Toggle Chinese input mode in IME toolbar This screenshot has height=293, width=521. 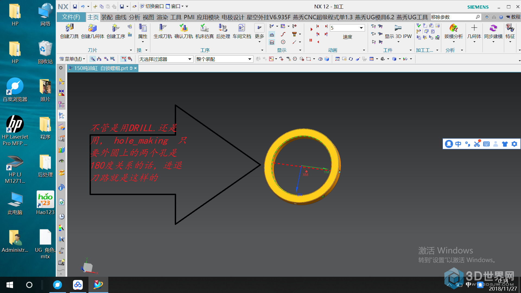pyautogui.click(x=458, y=144)
